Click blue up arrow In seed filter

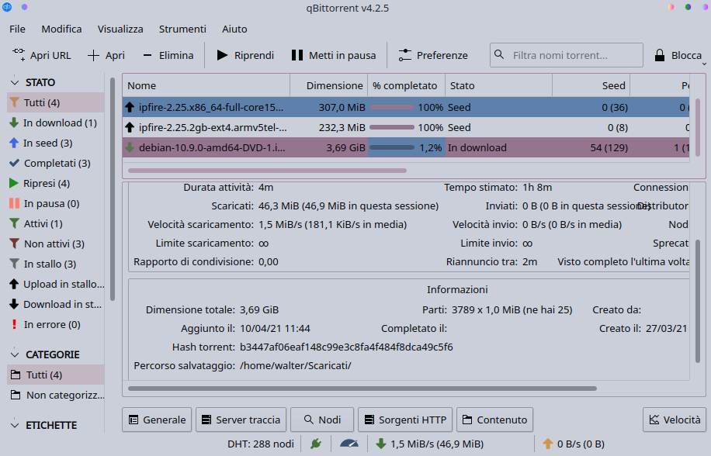pos(14,143)
